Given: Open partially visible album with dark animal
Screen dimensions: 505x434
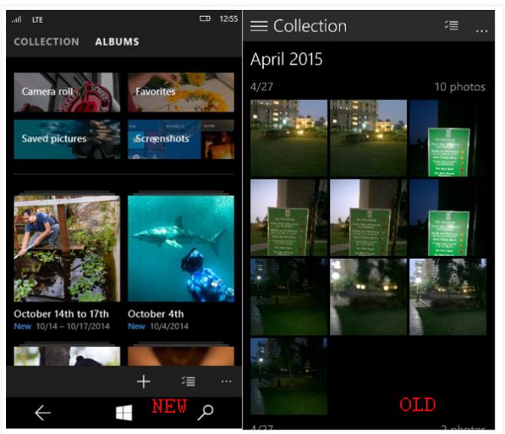Looking at the screenshot, I should 67,356.
